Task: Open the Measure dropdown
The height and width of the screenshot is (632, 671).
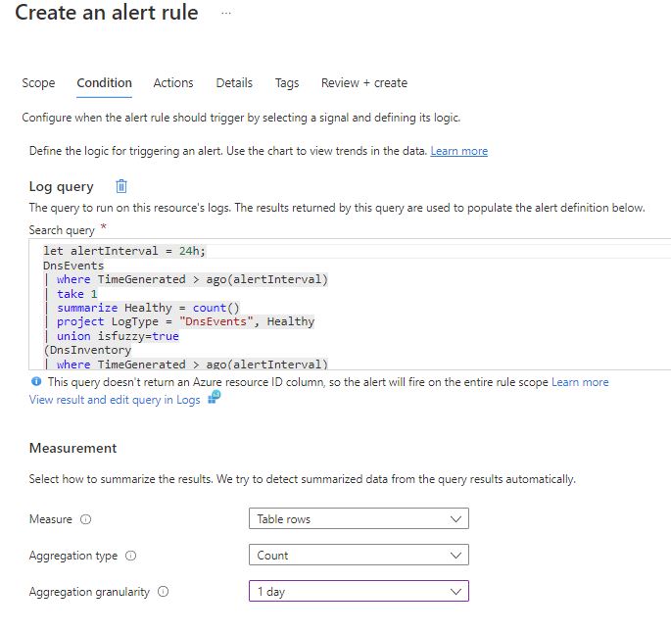Action: (359, 518)
